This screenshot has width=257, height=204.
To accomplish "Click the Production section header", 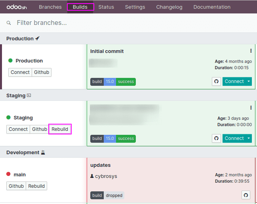I will [128, 38].
